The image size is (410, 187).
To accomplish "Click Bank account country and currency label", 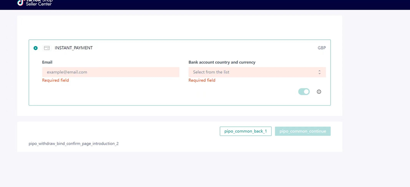I will (222, 62).
